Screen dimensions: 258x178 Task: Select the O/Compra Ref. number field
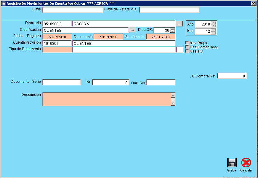click(x=232, y=76)
